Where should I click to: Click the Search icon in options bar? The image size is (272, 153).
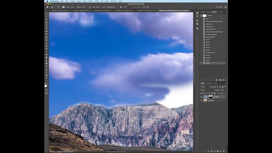(217, 7)
